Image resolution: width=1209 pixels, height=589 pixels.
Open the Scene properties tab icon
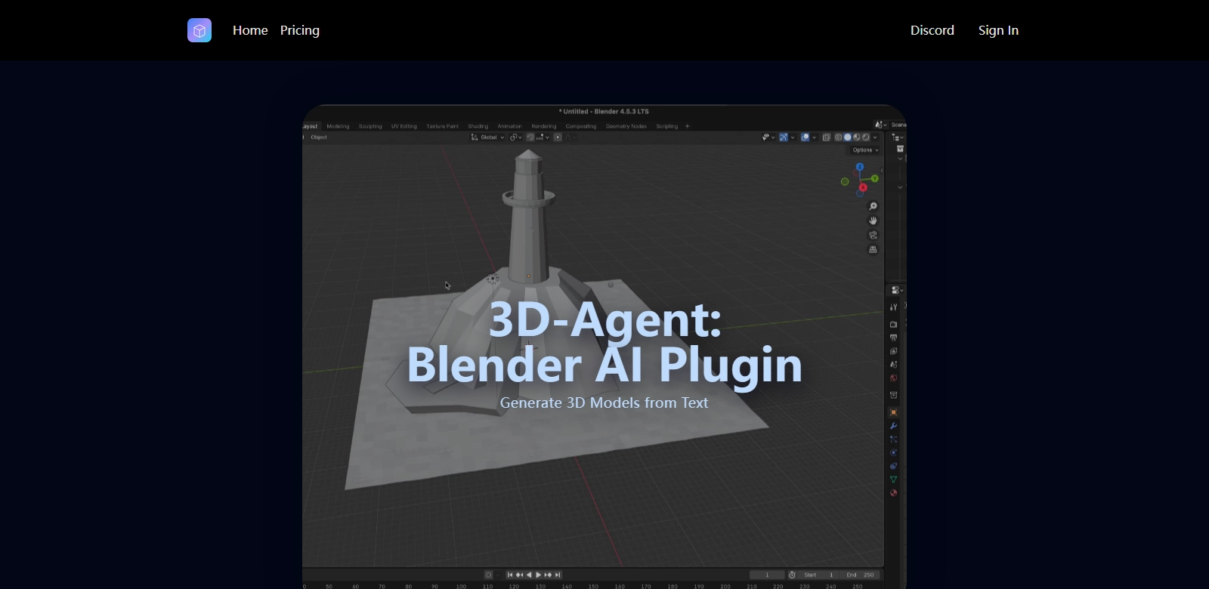tap(893, 364)
